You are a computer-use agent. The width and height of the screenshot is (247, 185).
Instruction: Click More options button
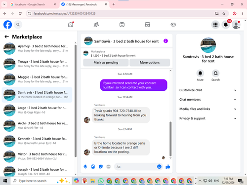coord(150,63)
